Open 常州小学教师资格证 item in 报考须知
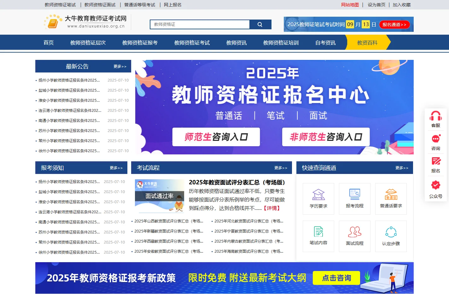 click(69, 242)
